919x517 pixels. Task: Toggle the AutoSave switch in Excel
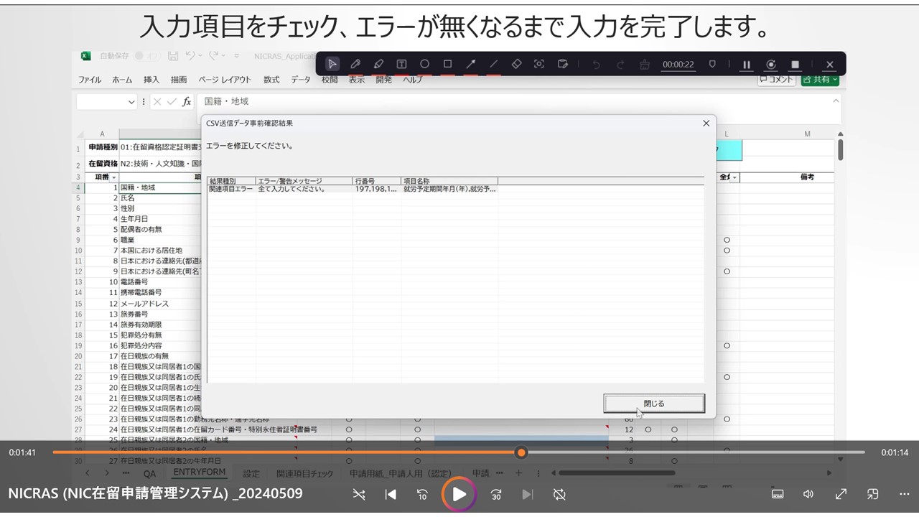tap(146, 55)
